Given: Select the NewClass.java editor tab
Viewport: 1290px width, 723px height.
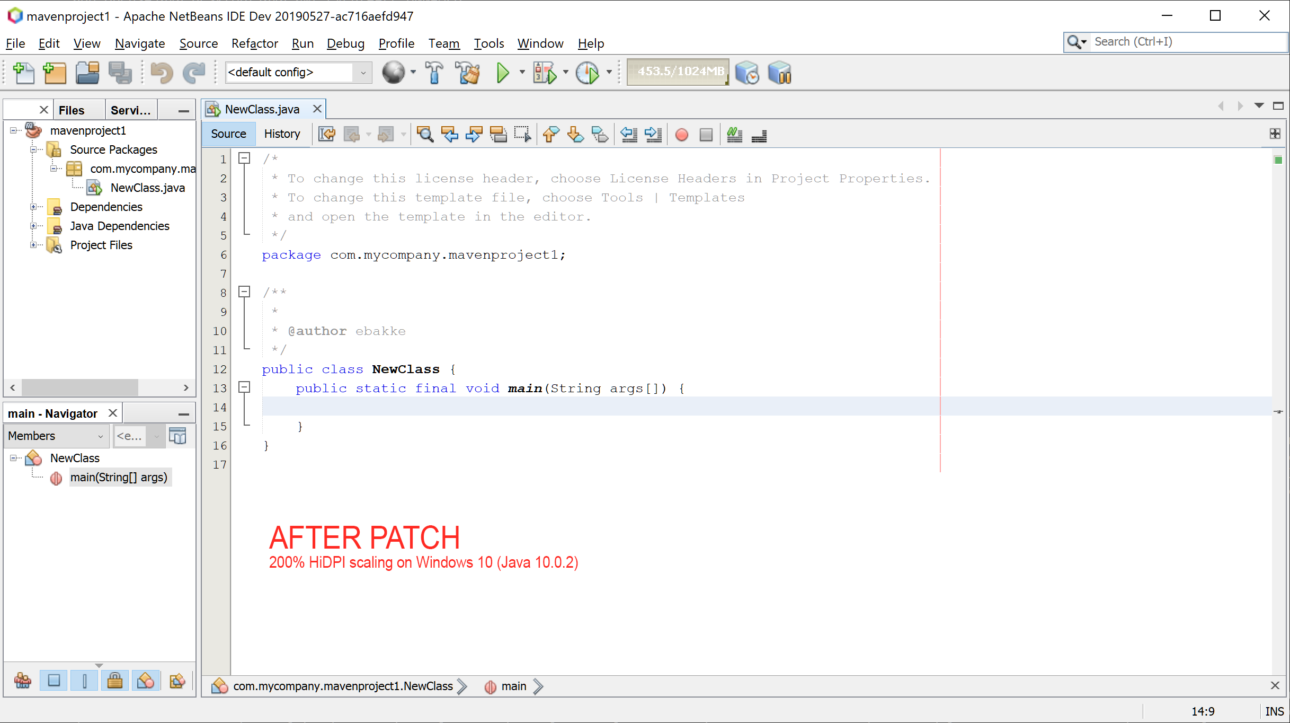Looking at the screenshot, I should (x=262, y=109).
